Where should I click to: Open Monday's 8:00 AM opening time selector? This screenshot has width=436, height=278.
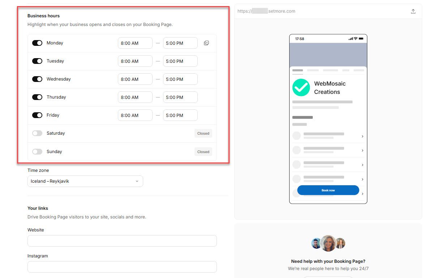[135, 43]
